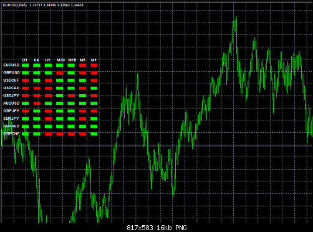Viewport: 313px width, 232px height.
Task: Click the red USDCHF D1 trend cell
Action: (x=26, y=80)
